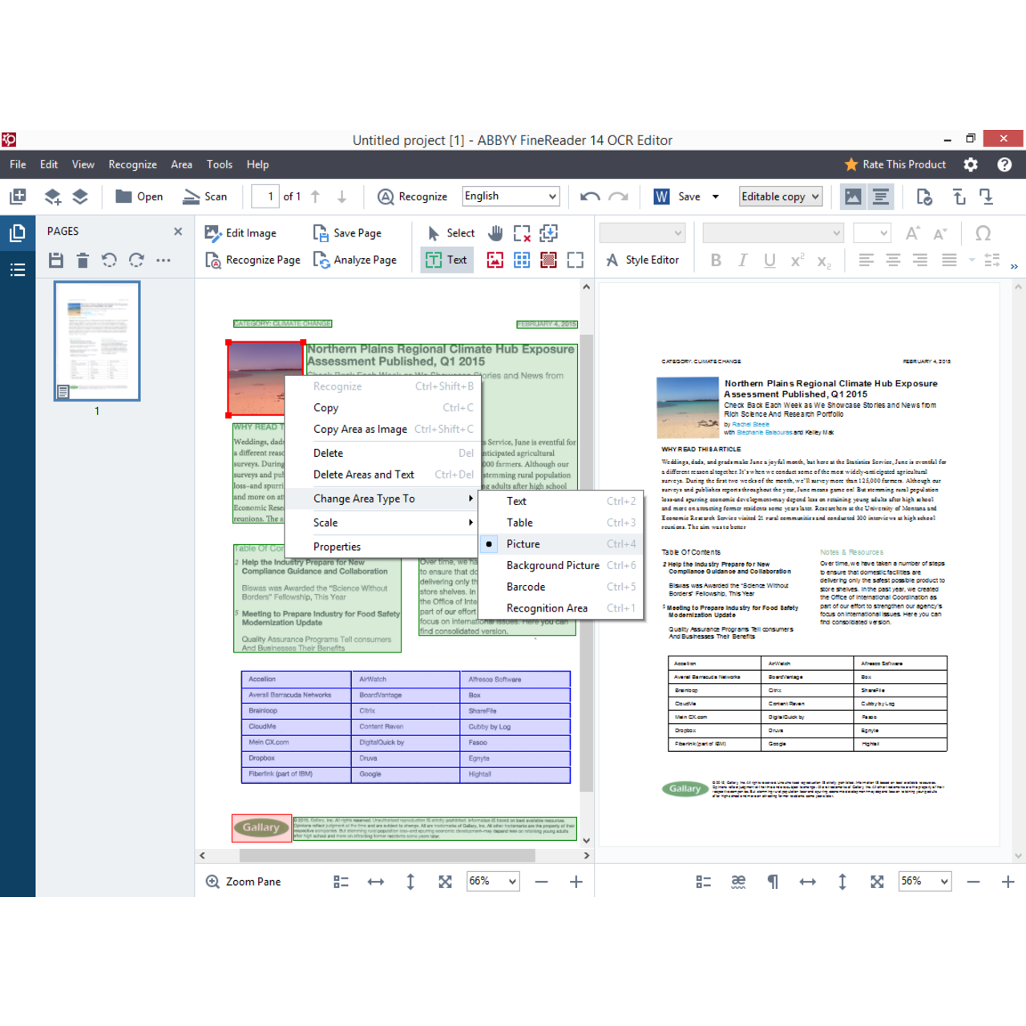This screenshot has height=1026, width=1026.
Task: Toggle the text pane view button
Action: (880, 196)
